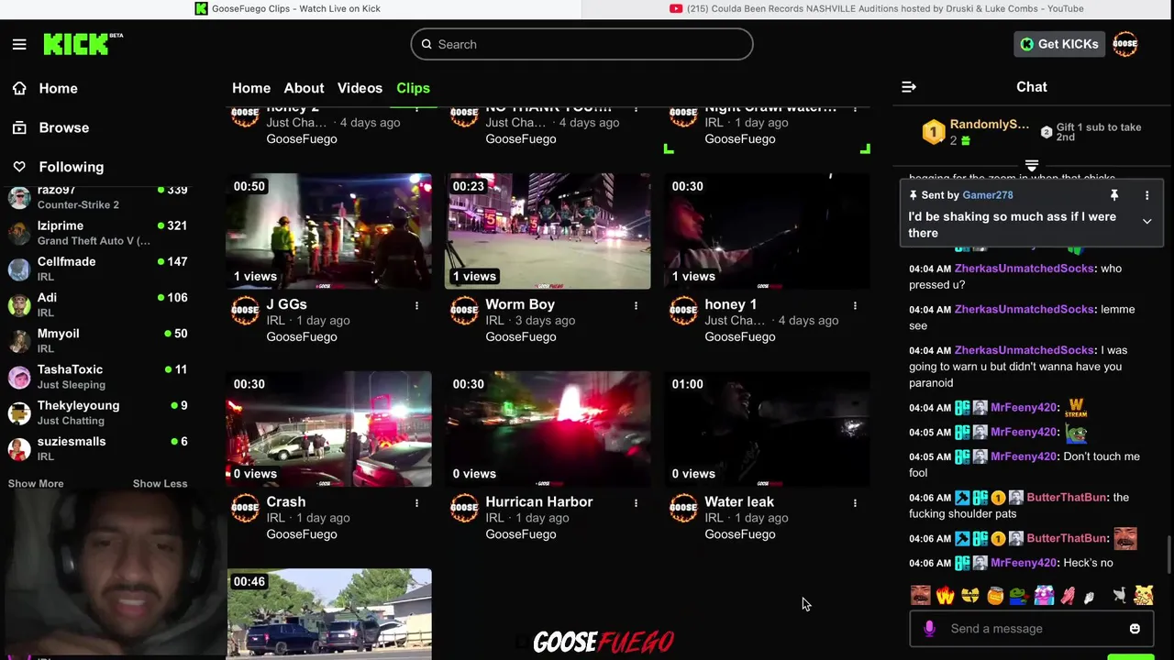Select the Clips tab
This screenshot has height=660, width=1174.
tap(413, 88)
